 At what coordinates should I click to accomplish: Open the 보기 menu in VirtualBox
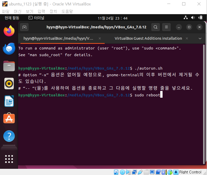coord(29,11)
